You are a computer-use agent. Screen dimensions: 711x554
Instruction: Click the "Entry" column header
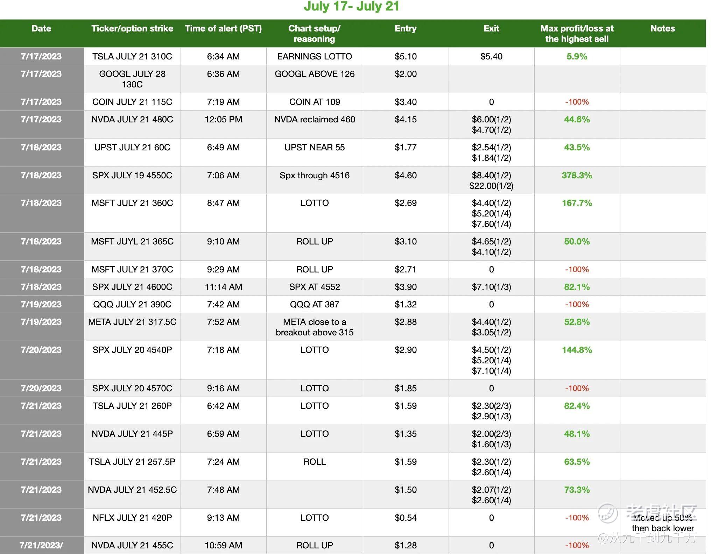(406, 29)
